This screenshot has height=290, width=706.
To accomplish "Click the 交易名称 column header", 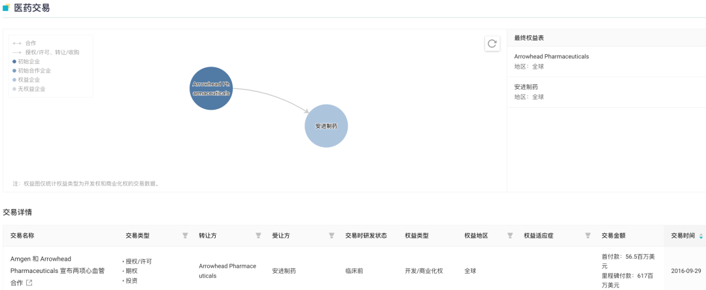I will [22, 236].
